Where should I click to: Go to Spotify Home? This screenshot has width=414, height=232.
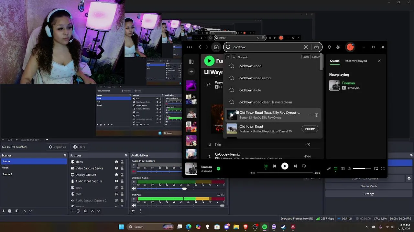tap(216, 47)
